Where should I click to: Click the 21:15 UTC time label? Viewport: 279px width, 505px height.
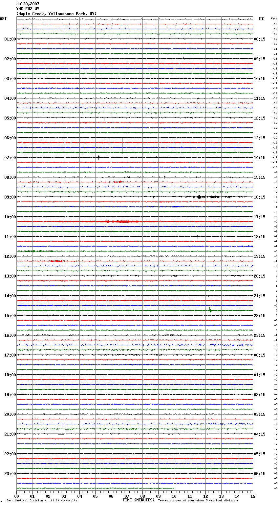260,296
